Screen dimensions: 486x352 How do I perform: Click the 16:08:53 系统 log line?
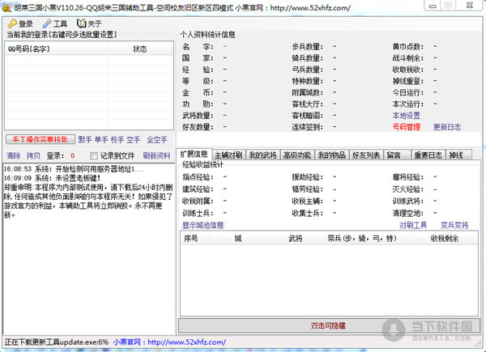point(74,169)
